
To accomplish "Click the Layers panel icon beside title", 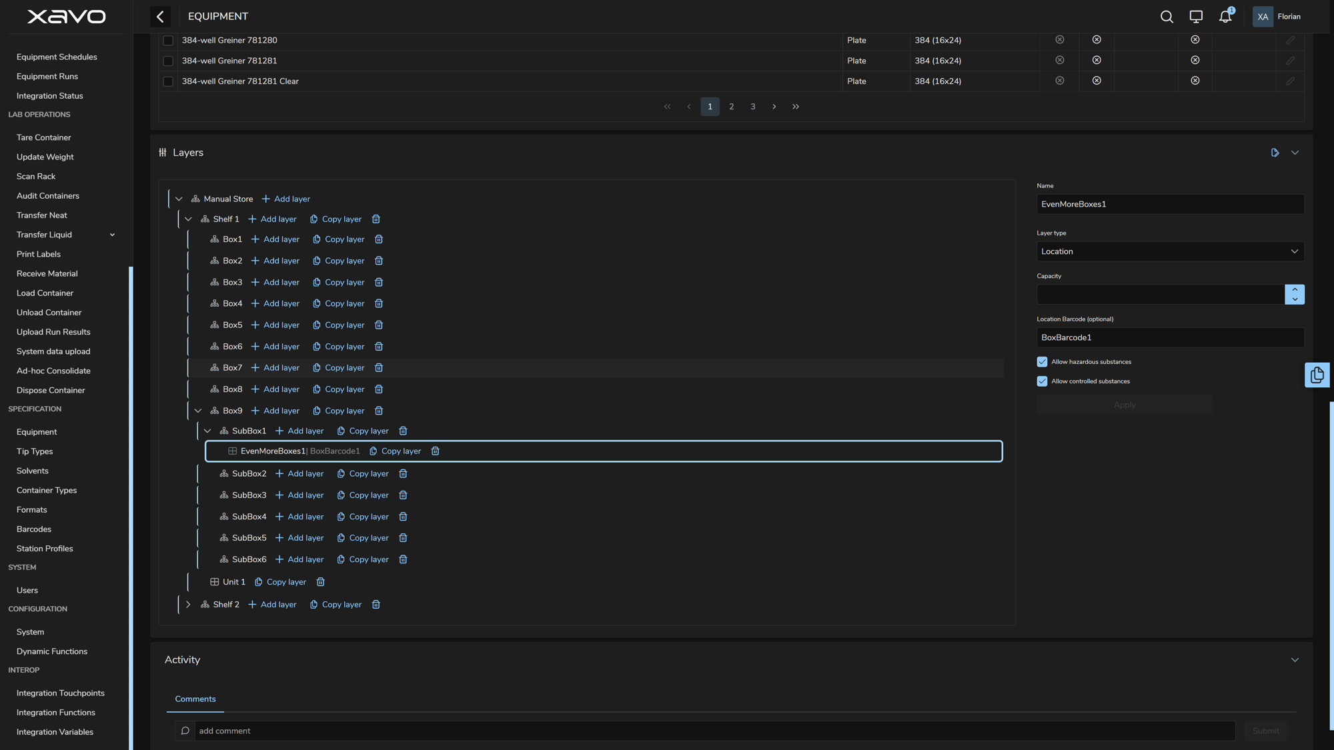I will (163, 153).
